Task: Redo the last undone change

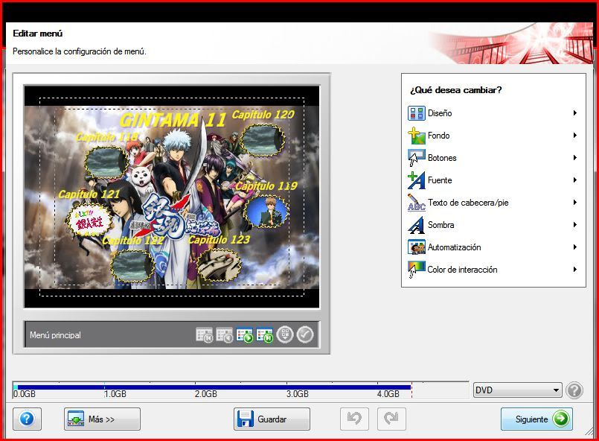Action: pyautogui.click(x=391, y=419)
